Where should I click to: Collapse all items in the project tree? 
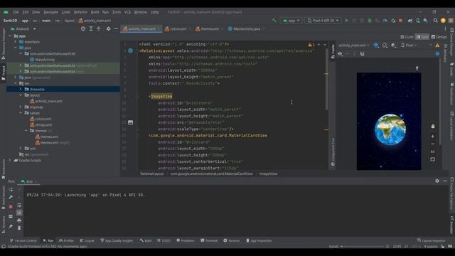click(x=98, y=28)
